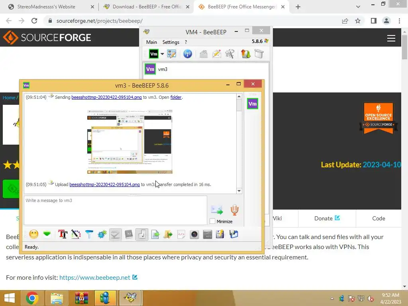
Task: Click the send message envelope arrow button
Action: (x=217, y=210)
